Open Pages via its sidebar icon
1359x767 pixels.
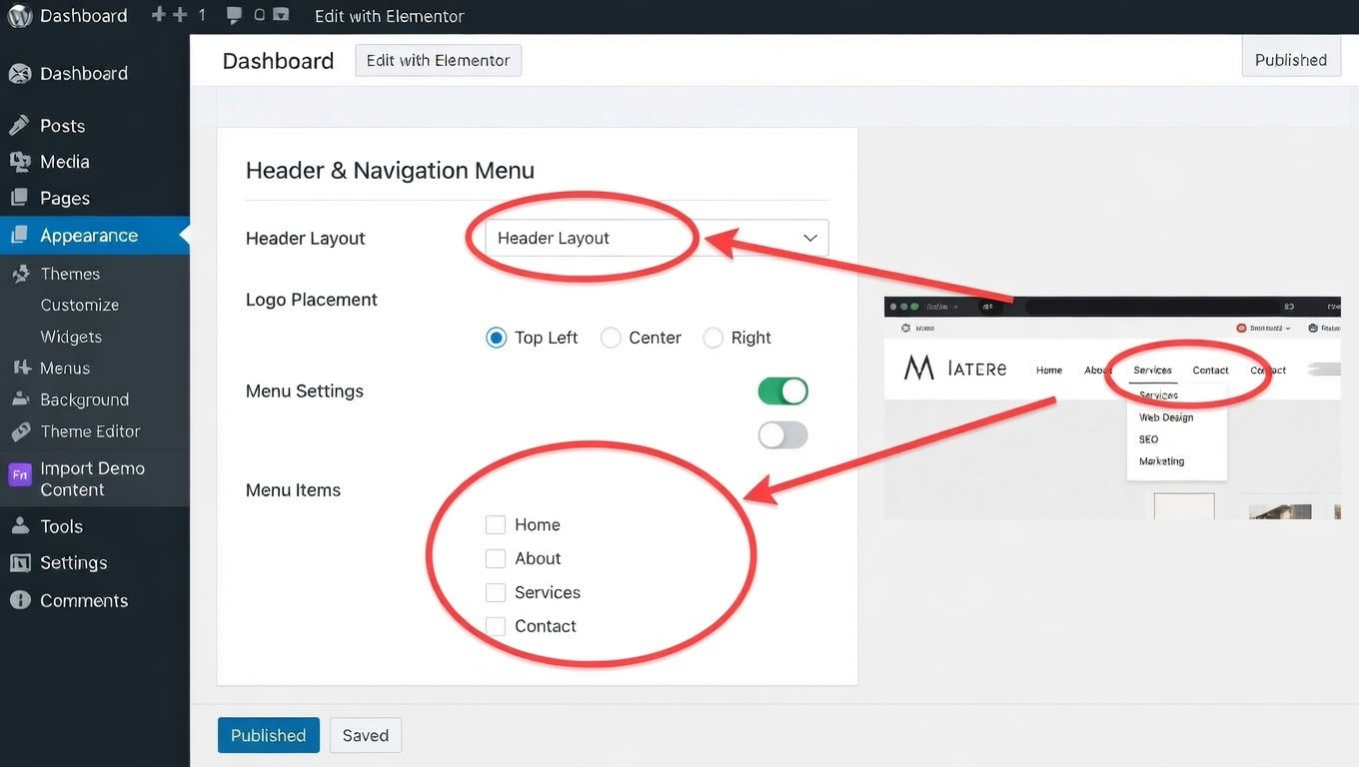pos(19,198)
